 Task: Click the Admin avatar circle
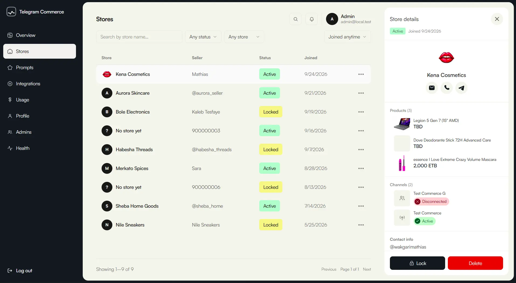pos(332,19)
